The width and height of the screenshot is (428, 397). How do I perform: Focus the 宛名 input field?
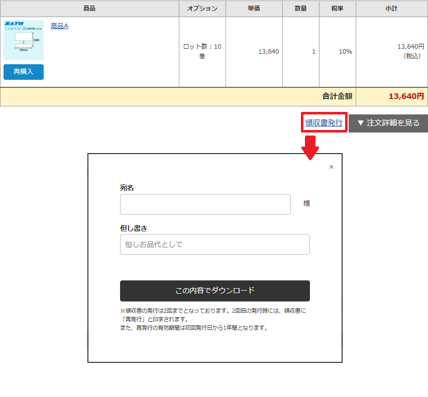(x=205, y=204)
